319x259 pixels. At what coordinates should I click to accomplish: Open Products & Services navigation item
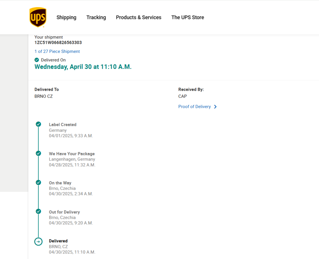139,17
